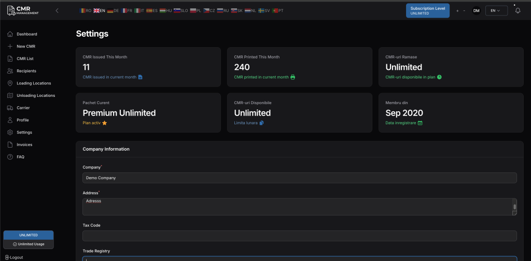The height and width of the screenshot is (261, 531).
Task: Click Unlimited Usage label
Action: [29, 244]
